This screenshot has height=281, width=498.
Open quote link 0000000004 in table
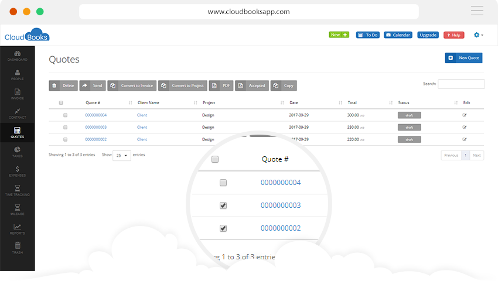pyautogui.click(x=96, y=115)
